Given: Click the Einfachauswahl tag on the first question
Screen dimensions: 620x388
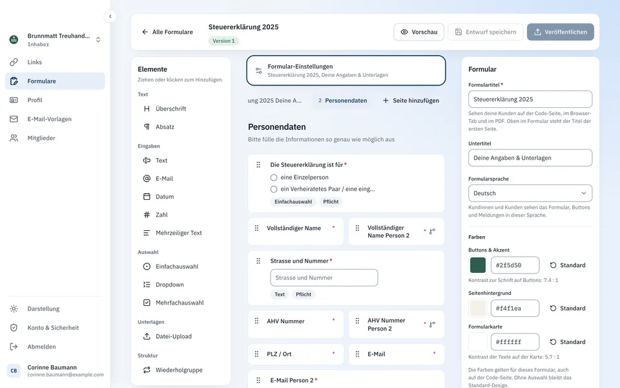Looking at the screenshot, I should pyautogui.click(x=293, y=202).
